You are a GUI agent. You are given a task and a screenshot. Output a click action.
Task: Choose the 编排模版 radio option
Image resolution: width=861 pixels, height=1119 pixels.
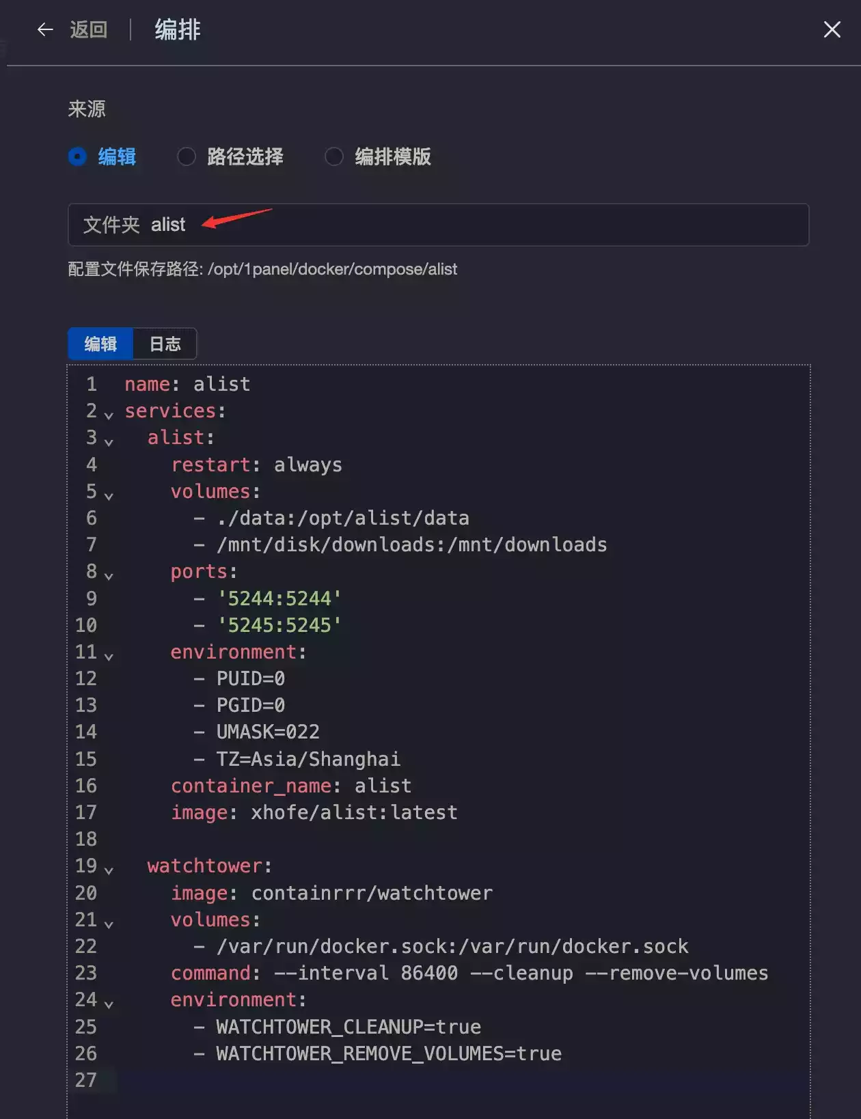[334, 156]
